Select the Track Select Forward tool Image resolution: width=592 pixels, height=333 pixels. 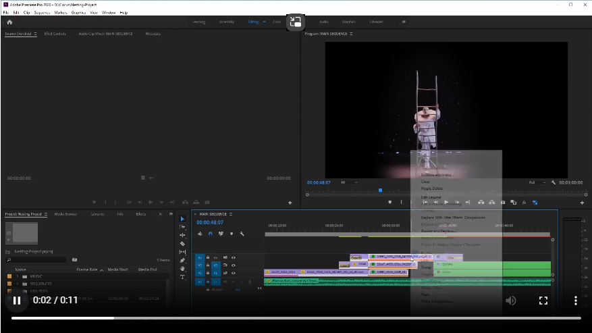(x=183, y=227)
